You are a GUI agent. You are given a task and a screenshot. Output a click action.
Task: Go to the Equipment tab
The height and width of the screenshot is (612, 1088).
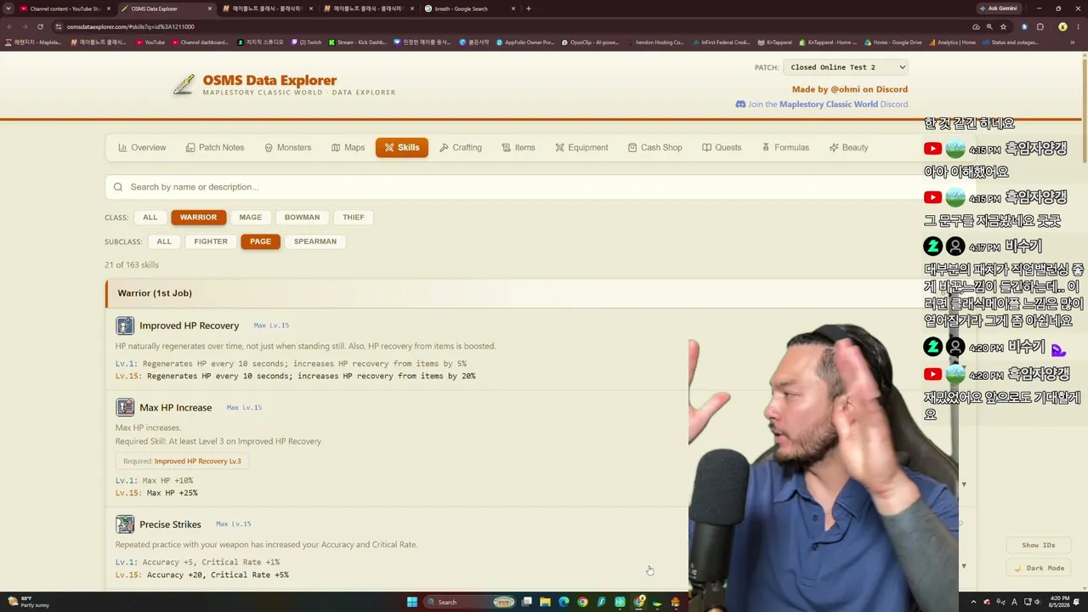[x=581, y=148]
